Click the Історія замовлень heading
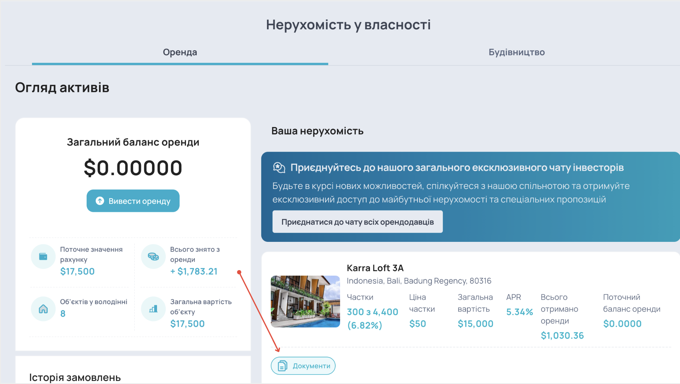 75,378
